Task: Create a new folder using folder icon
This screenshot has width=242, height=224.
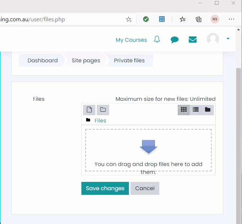Action: pos(103,110)
